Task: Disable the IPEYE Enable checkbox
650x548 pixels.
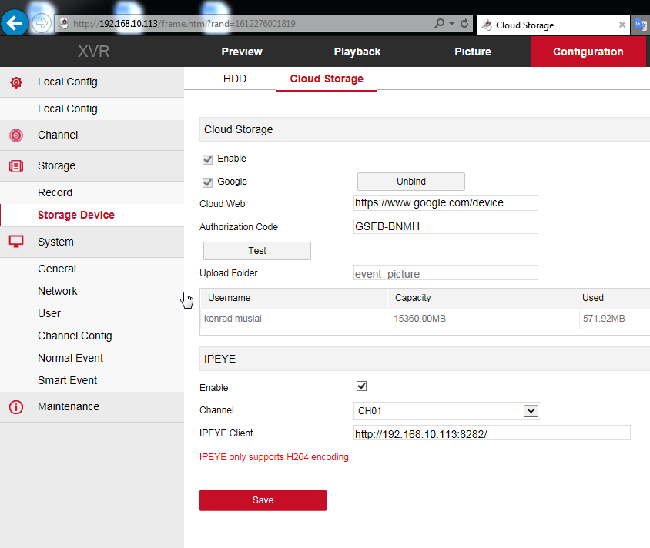Action: pyautogui.click(x=361, y=386)
